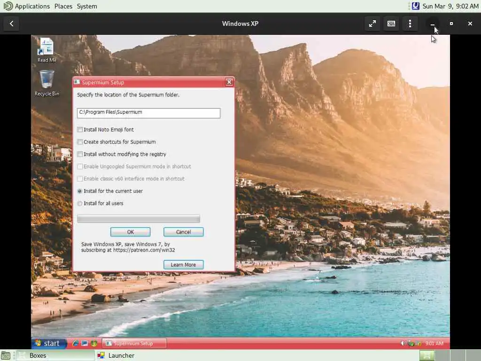Click the show desktop icon in bottom panel
Viewport: 481px width, 361px height.
[6, 355]
